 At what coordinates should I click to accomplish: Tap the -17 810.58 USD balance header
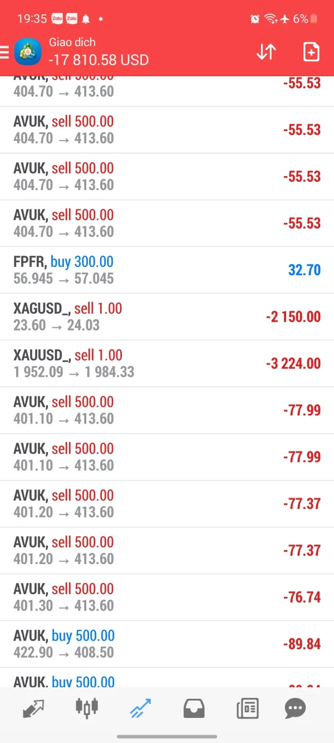point(99,60)
